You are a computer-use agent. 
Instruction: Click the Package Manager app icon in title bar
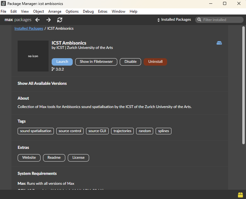pyautogui.click(x=3, y=4)
